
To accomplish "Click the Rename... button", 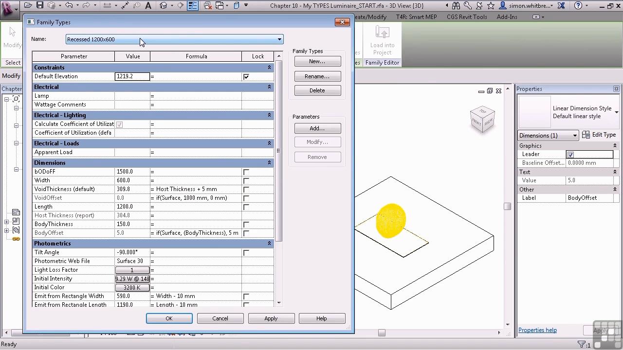I will point(317,76).
